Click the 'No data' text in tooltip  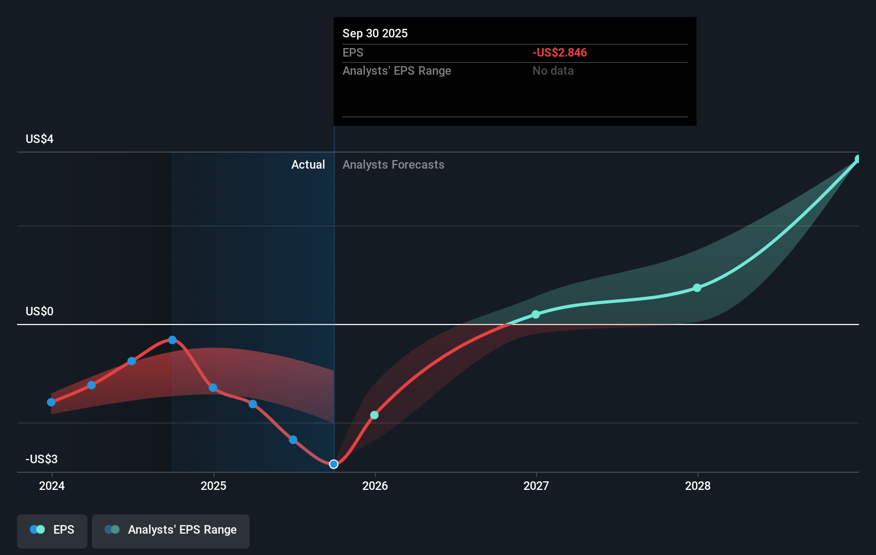(x=553, y=71)
